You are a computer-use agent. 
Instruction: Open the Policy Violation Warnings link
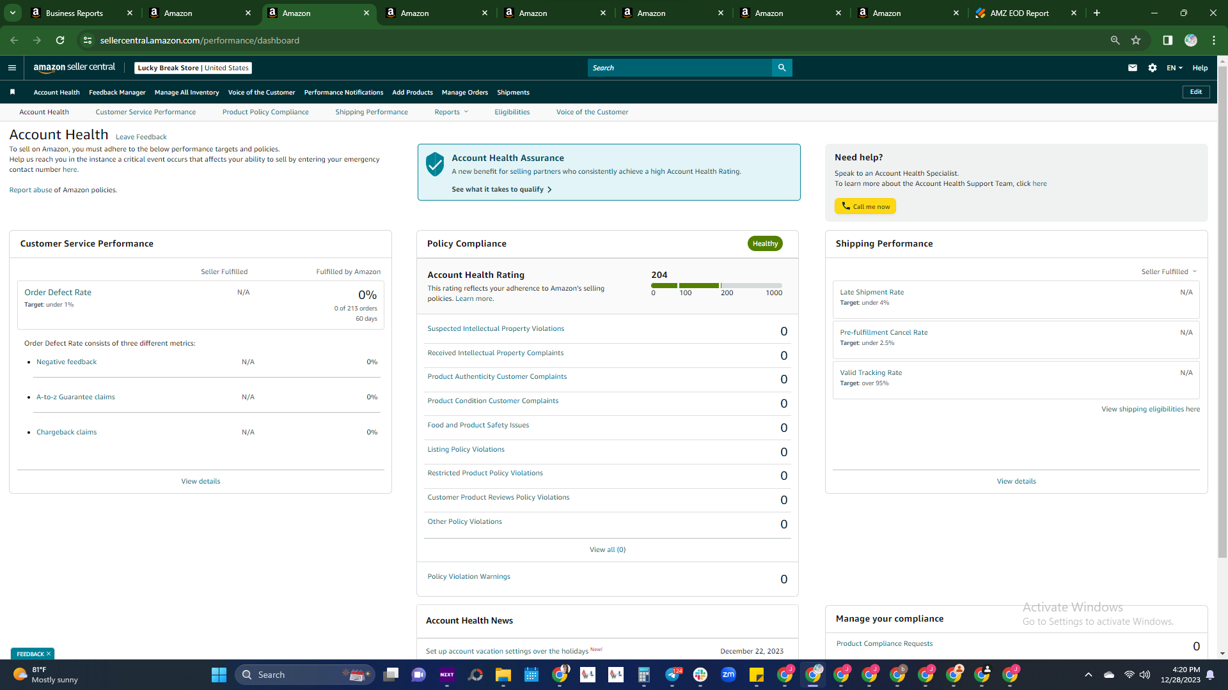click(x=469, y=576)
